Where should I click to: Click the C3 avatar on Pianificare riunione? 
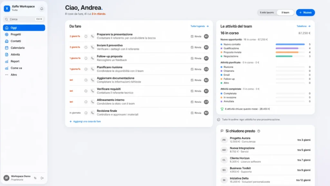click(206, 69)
